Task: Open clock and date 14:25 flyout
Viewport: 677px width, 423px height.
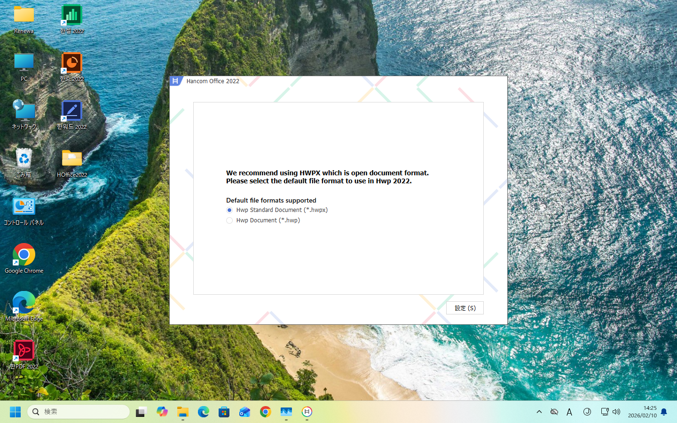Action: point(642,412)
